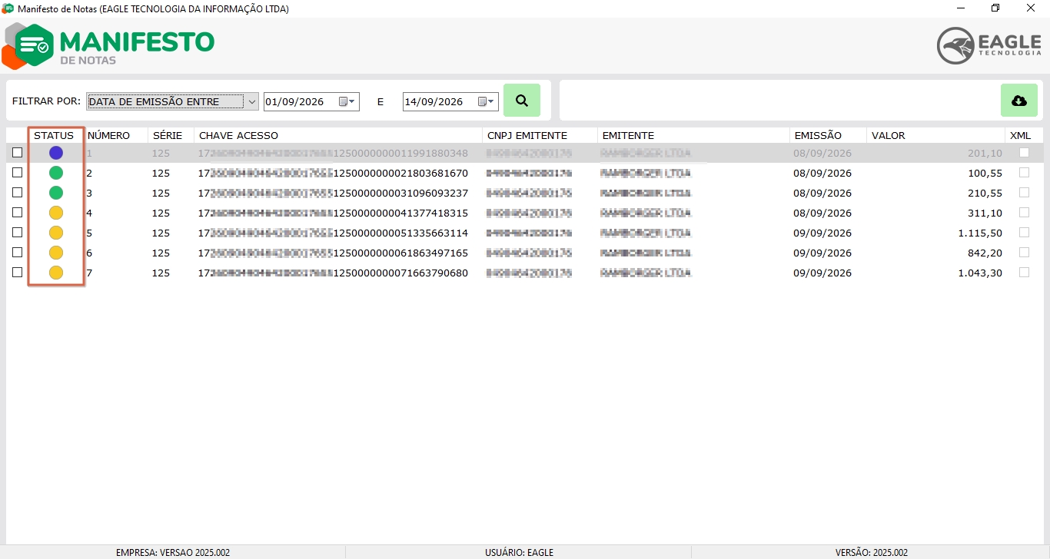The width and height of the screenshot is (1050, 559).
Task: Click the SÉRIE column header
Action: (x=171, y=135)
